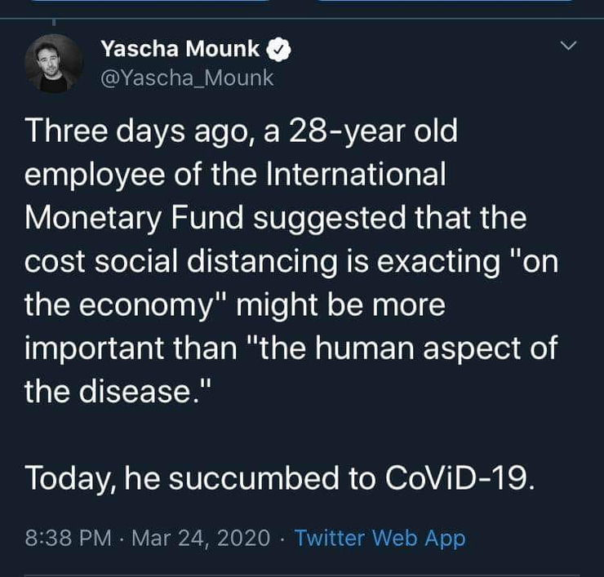Click the line "Today, he succumbed to CoViD-19."
Screen dimensions: 604x577
pos(280,477)
